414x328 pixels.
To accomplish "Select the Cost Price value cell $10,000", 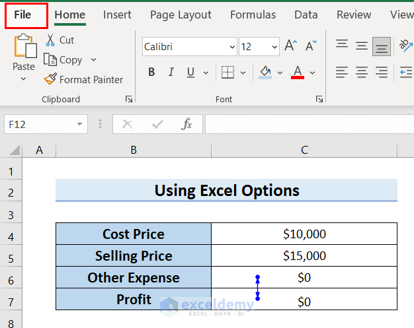I will 304,234.
